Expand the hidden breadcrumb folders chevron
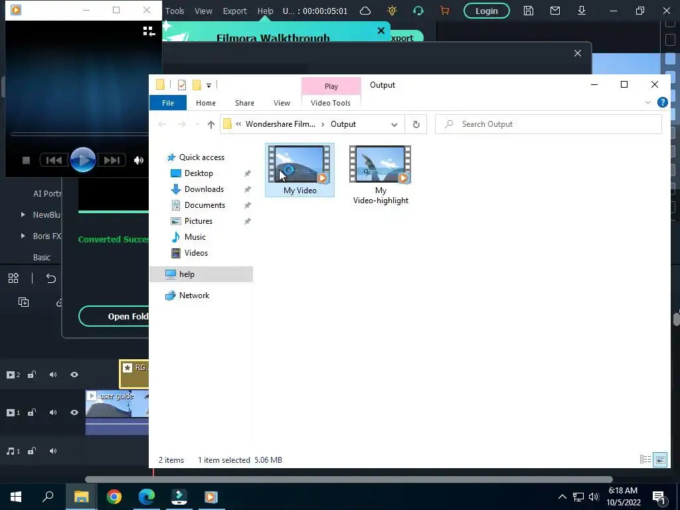680x510 pixels. point(238,124)
